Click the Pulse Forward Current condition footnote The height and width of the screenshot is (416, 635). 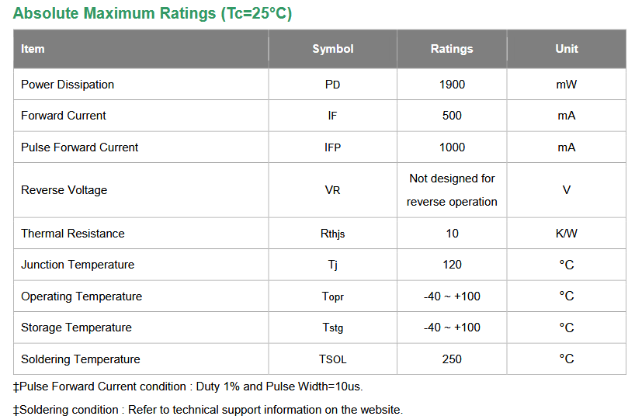[x=188, y=387]
